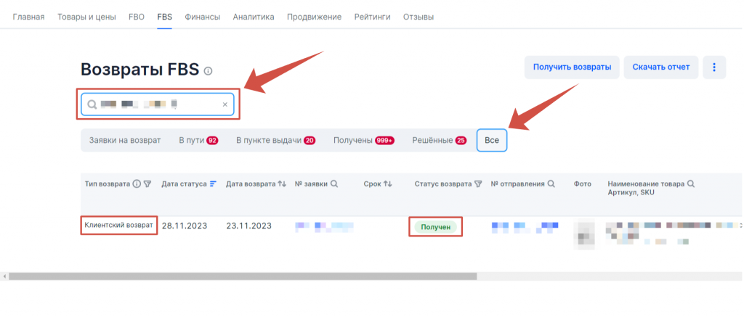Toggle sorting arrows on Дата возврата
This screenshot has height=317, width=744.
(282, 184)
